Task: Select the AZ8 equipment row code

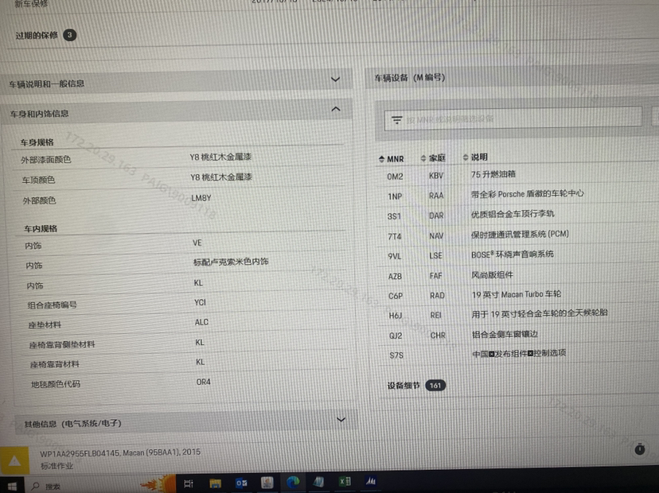Action: (x=395, y=276)
